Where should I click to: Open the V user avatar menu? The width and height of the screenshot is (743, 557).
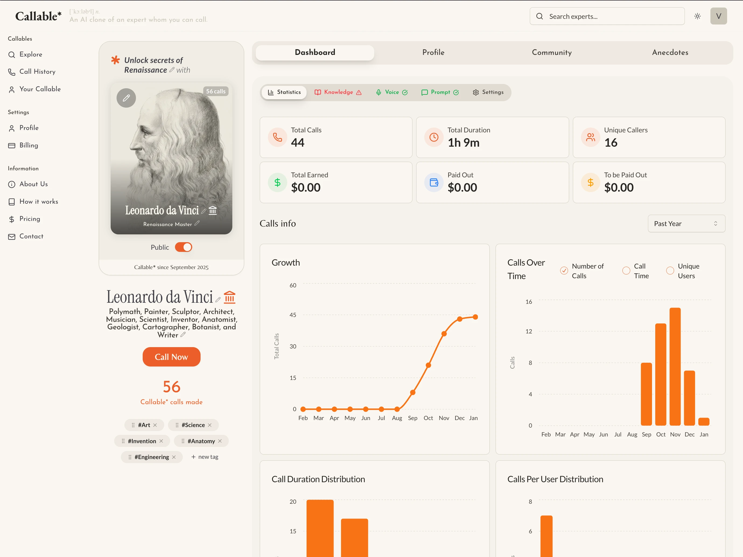(718, 16)
